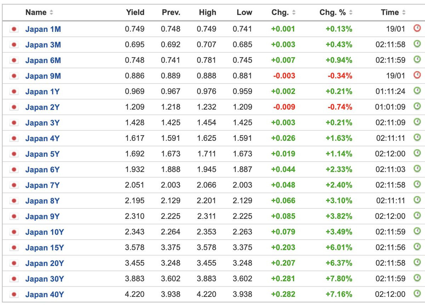The image size is (425, 305).
Task: Click the Japan flag icon beside Japan 3M
Action: 14,45
